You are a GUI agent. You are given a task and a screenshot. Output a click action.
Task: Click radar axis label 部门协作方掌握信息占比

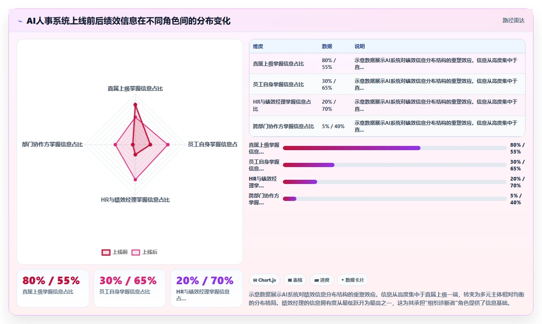click(x=53, y=144)
